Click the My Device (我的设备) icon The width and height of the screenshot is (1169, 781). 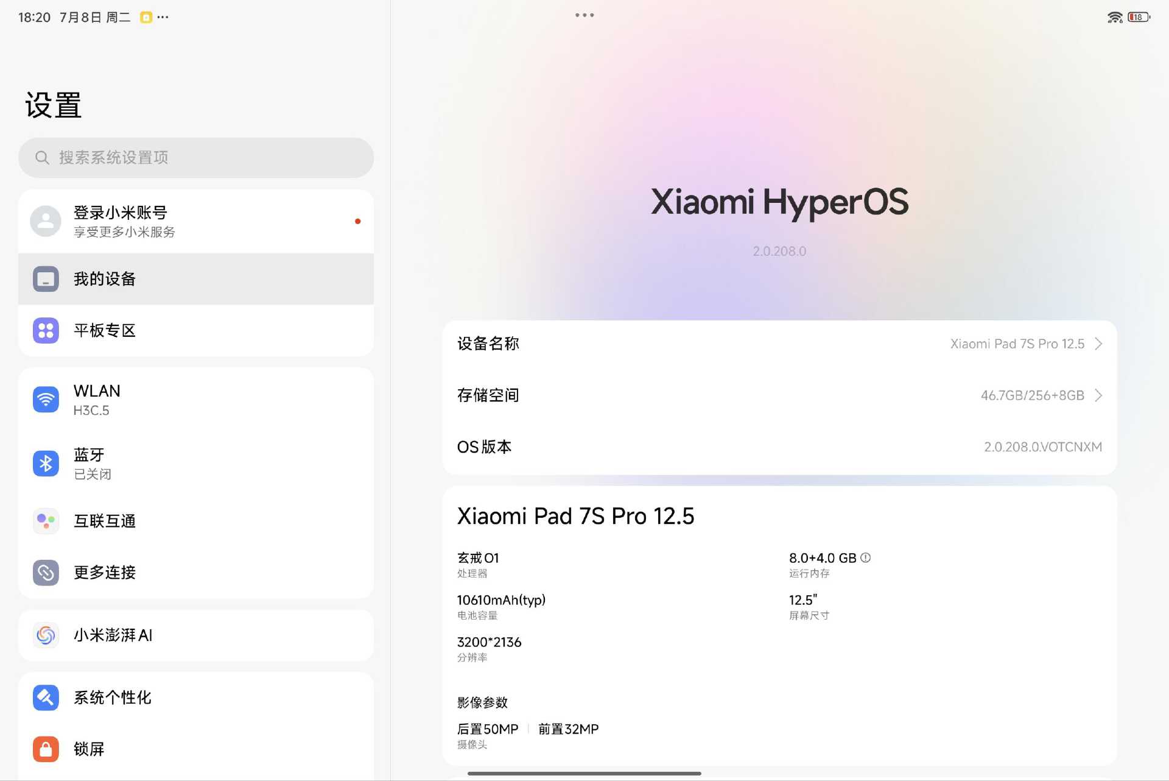coord(46,279)
